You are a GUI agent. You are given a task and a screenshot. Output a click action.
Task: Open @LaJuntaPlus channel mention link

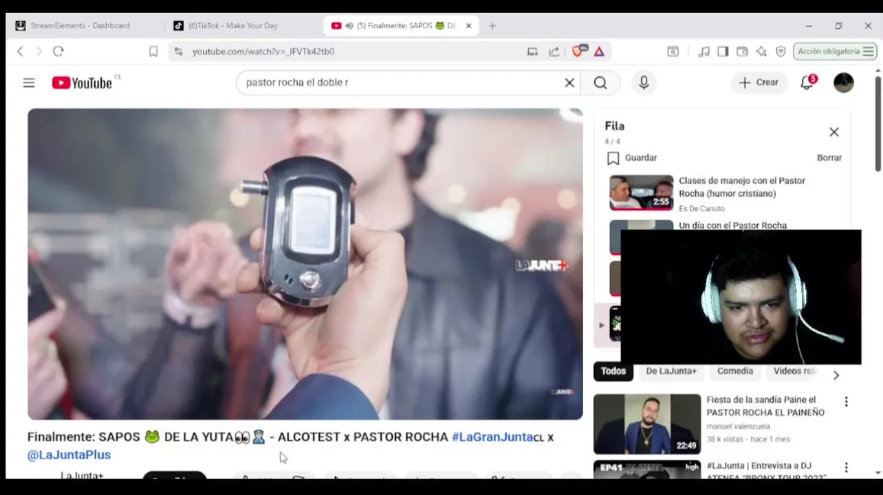click(69, 455)
